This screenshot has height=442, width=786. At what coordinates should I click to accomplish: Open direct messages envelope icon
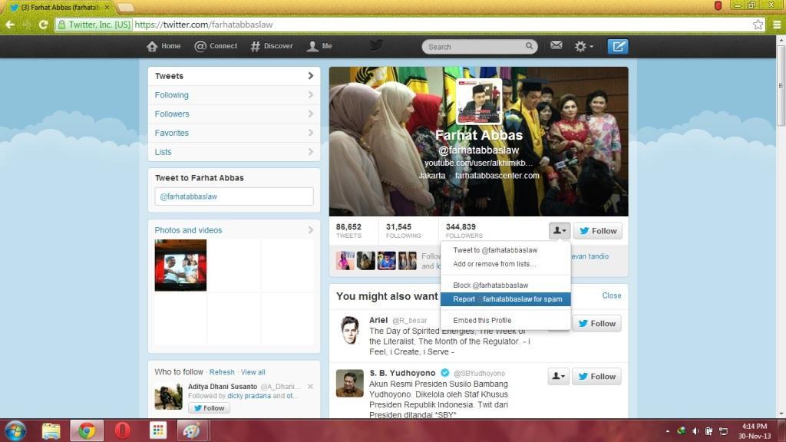tap(556, 45)
